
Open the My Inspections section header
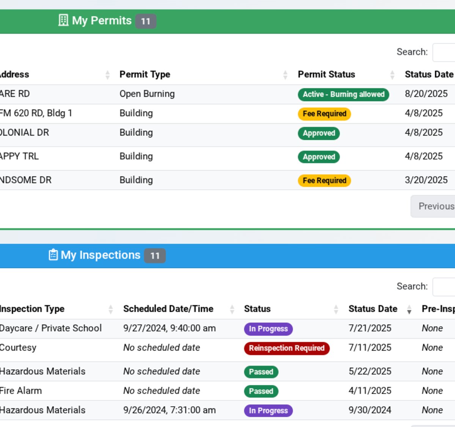coord(100,255)
